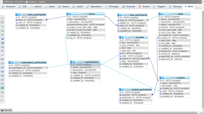204x114 pixels.
Task: Click the help question mark icon
Action: (2, 67)
